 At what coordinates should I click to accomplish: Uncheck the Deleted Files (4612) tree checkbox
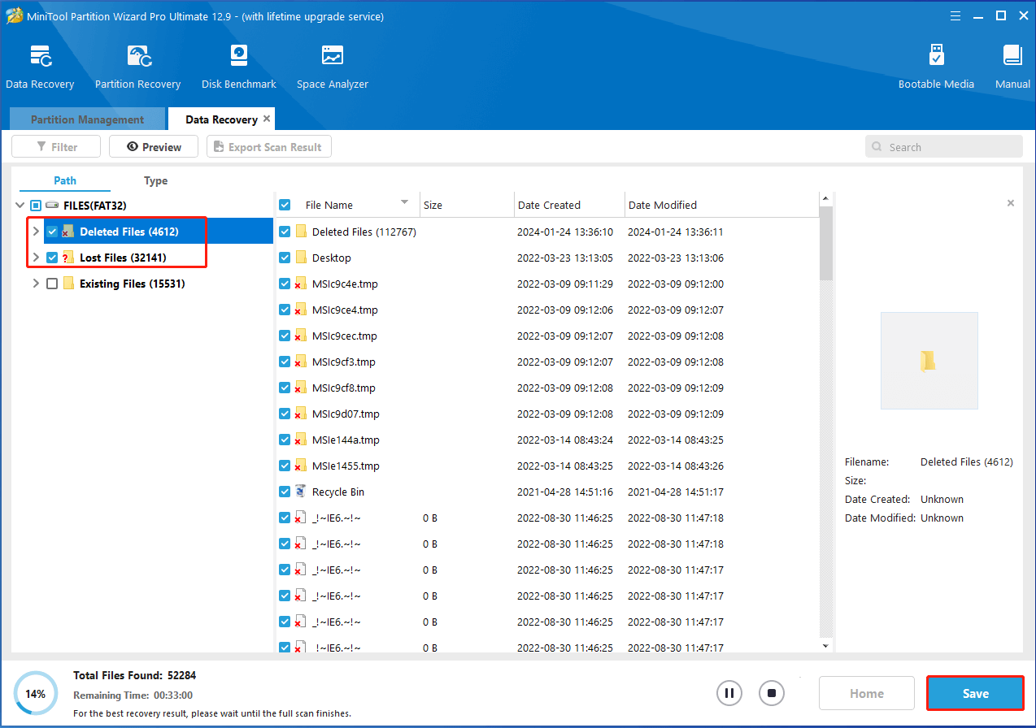click(x=52, y=232)
